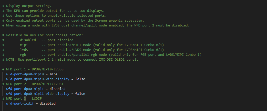Click the "WFD port 2 - DPU0/MIPI1/LVDS1" comment
The image size is (267, 111).
35,84
